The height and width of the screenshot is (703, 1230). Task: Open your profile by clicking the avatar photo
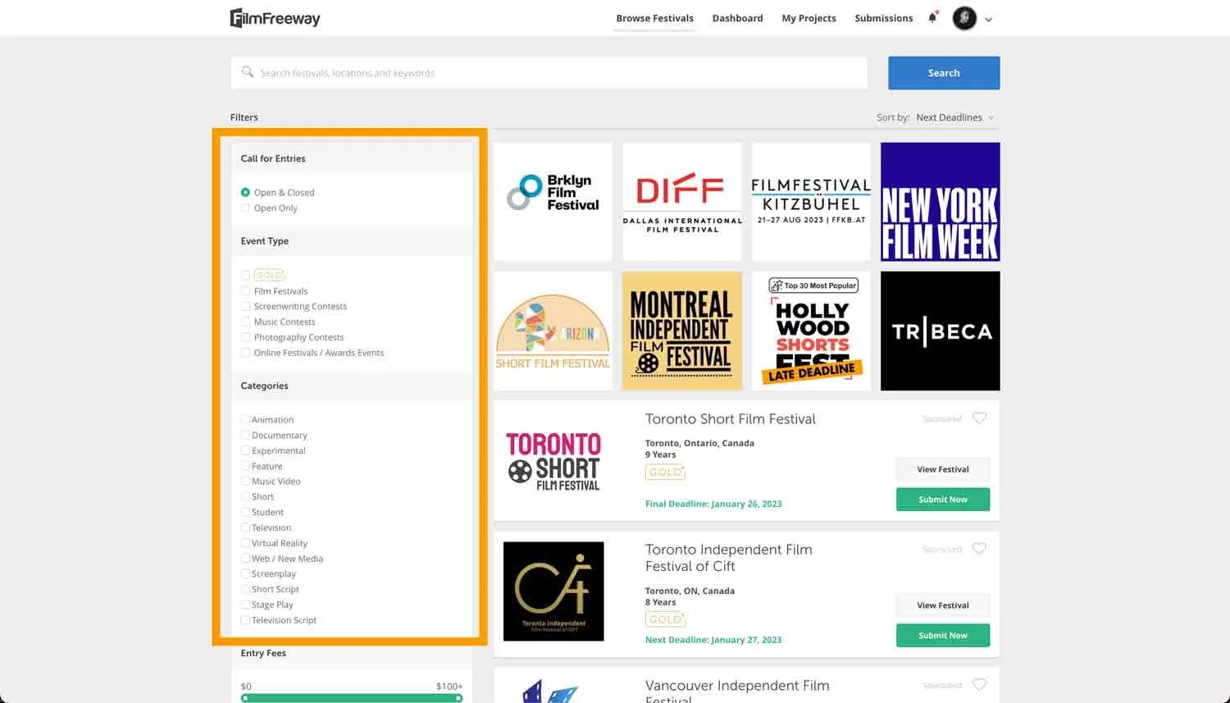tap(964, 17)
